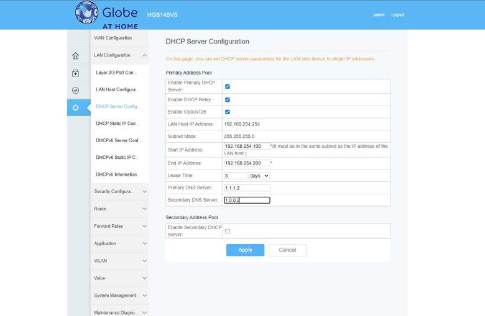Open the Home icon in sidebar
The height and width of the screenshot is (316, 485).
75,56
